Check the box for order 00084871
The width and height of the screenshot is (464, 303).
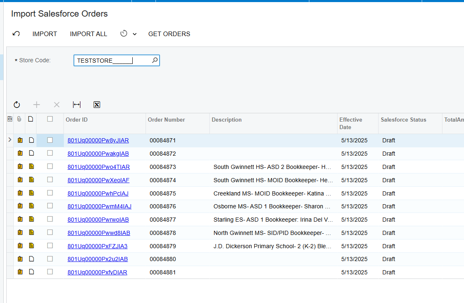pyautogui.click(x=50, y=140)
